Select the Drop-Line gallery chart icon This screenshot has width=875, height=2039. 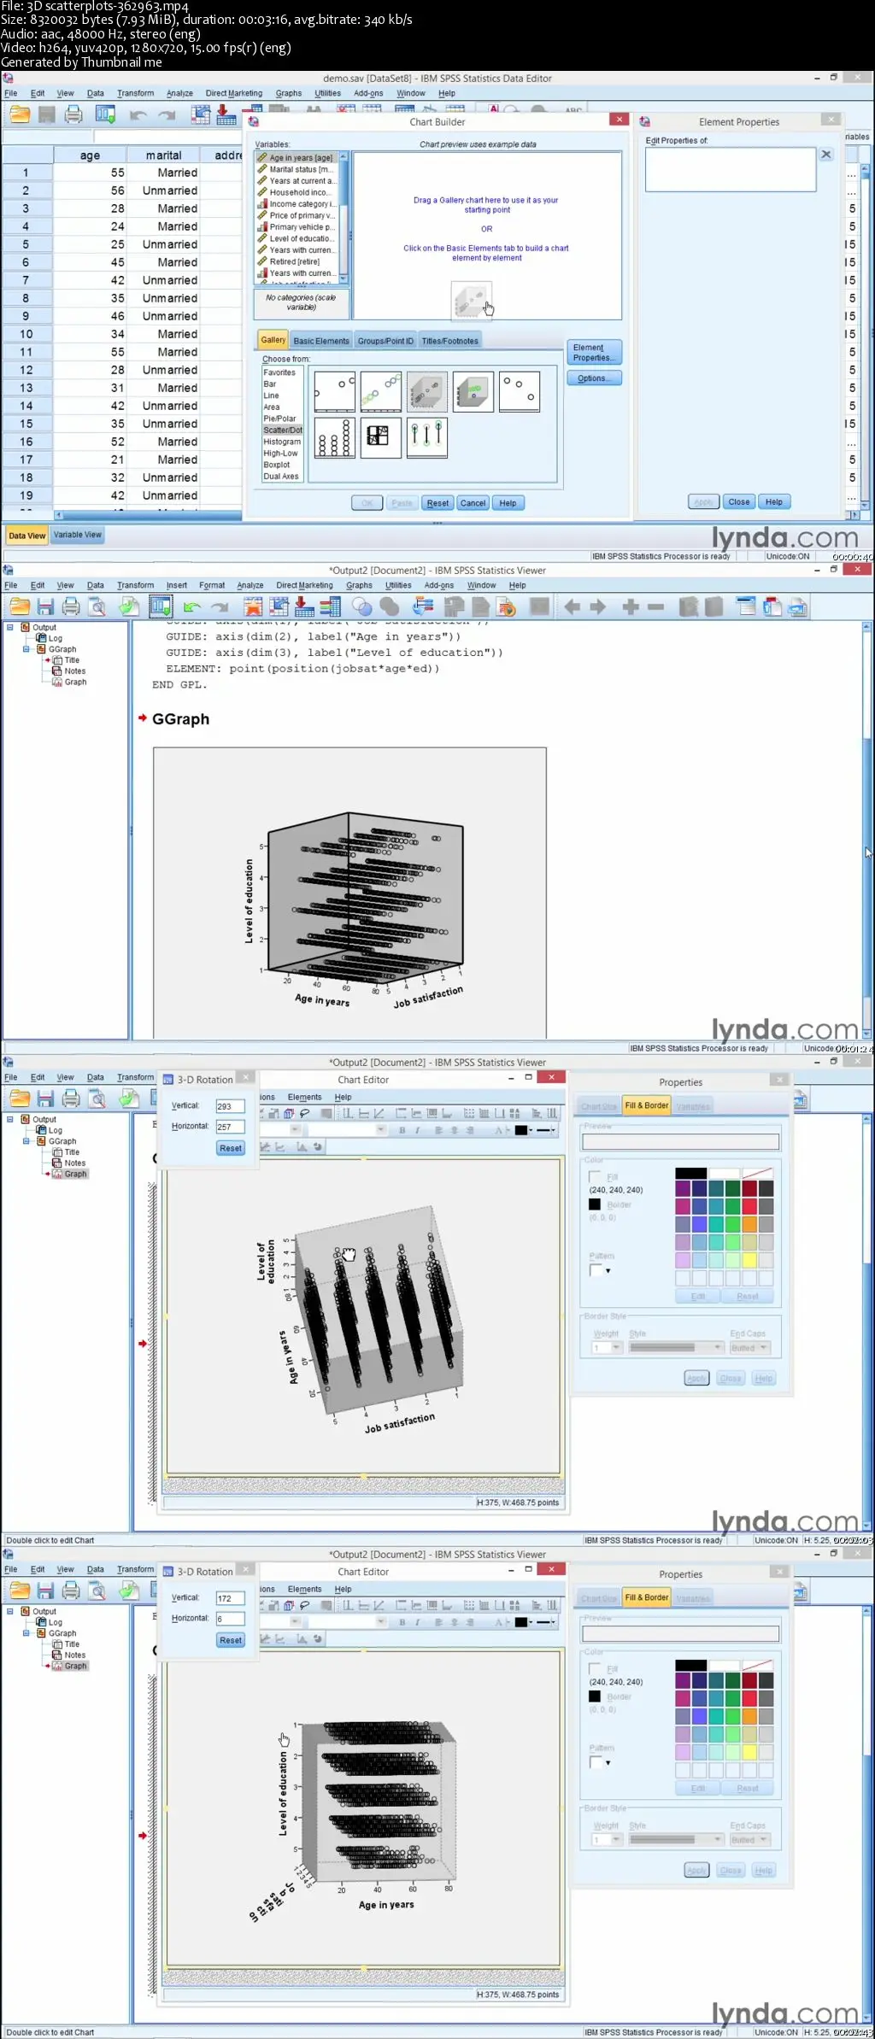coord(427,437)
